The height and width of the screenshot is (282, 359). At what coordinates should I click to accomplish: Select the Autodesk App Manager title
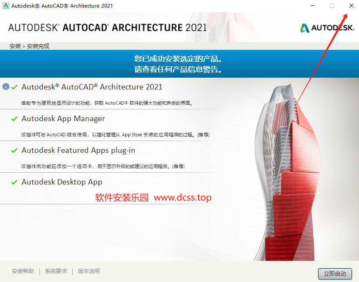(63, 119)
